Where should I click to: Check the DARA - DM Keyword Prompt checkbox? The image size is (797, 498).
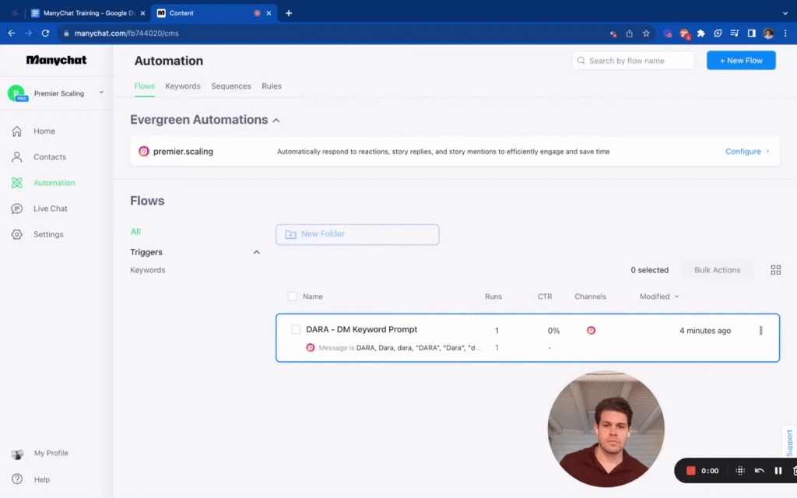(x=295, y=329)
